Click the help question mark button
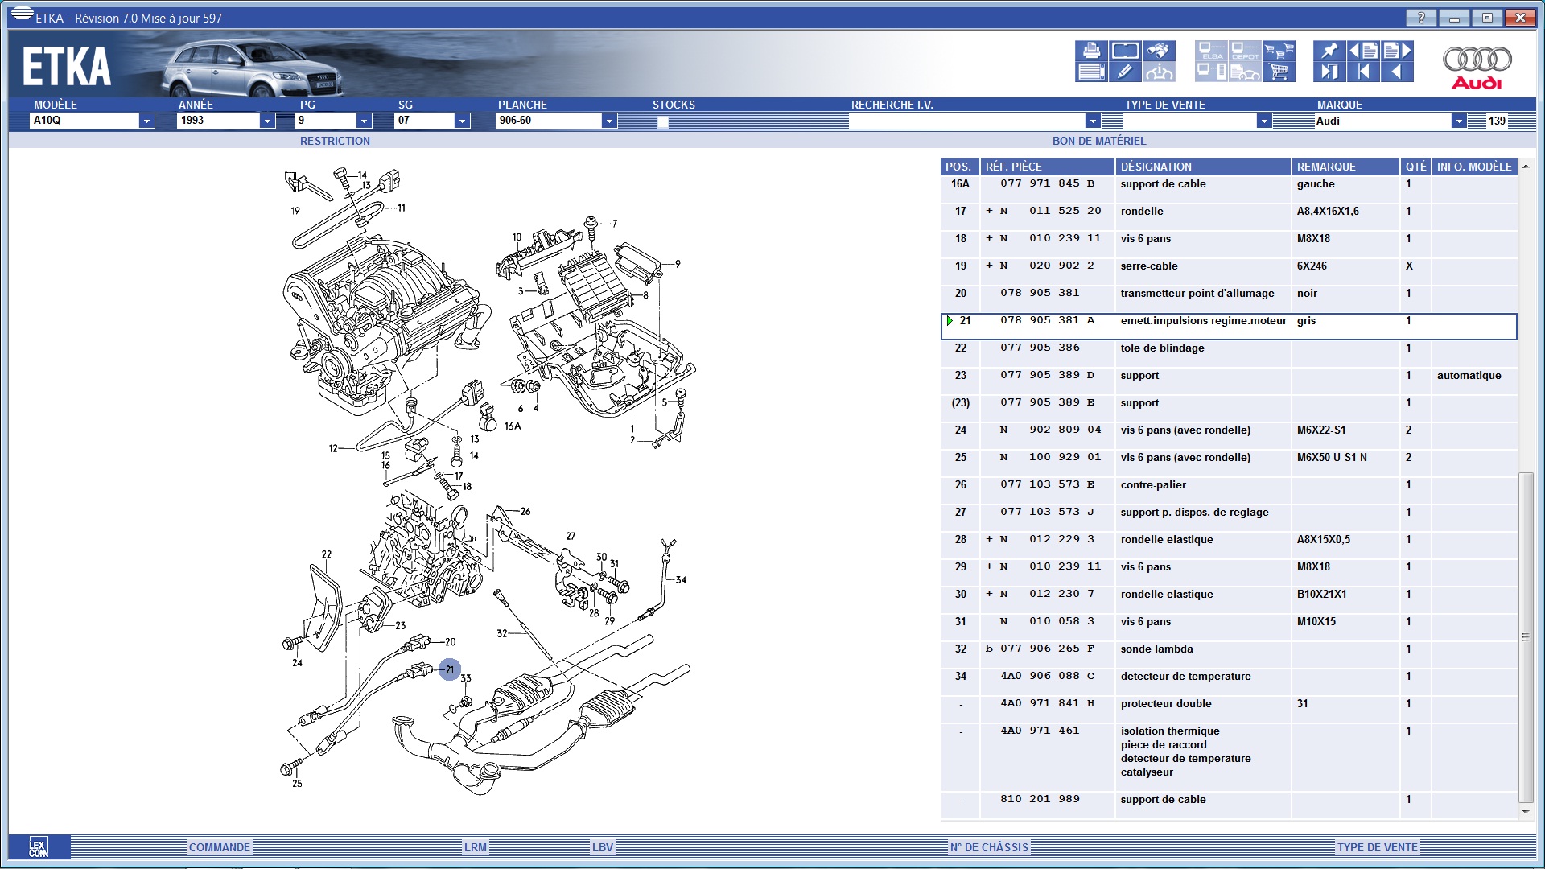The width and height of the screenshot is (1545, 869). click(x=1421, y=18)
